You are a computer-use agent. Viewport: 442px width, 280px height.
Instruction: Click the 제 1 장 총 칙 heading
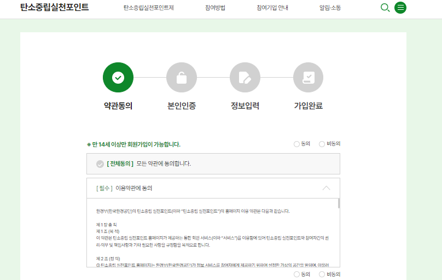[x=106, y=225]
